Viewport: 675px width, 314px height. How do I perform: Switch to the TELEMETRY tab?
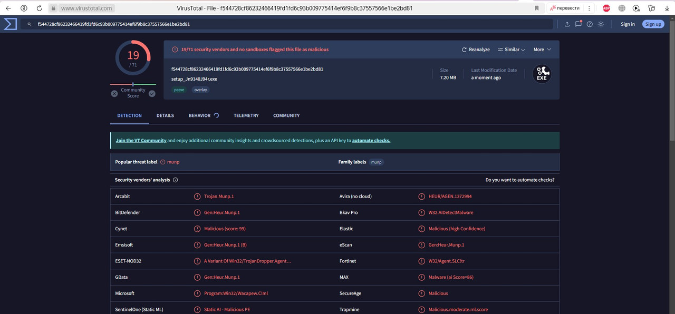246,115
